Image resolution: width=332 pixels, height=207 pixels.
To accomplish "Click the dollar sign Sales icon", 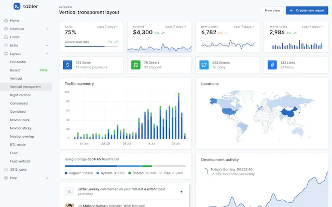I will coord(67,65).
